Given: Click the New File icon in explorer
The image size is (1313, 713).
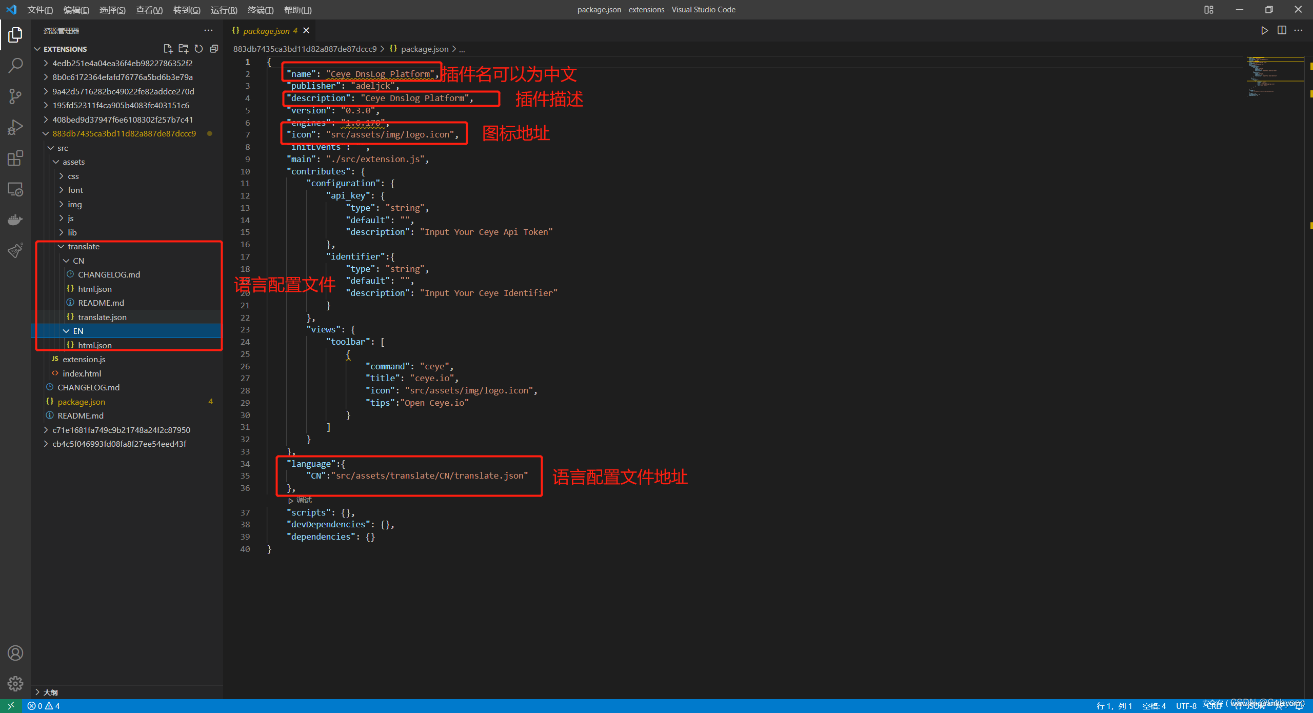Looking at the screenshot, I should pos(168,49).
